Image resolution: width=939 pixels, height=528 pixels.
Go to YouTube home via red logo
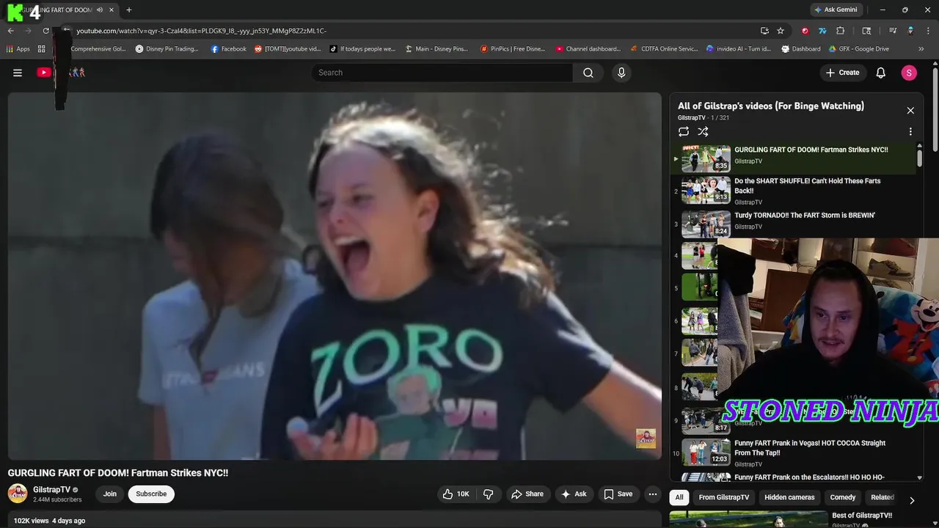[44, 73]
